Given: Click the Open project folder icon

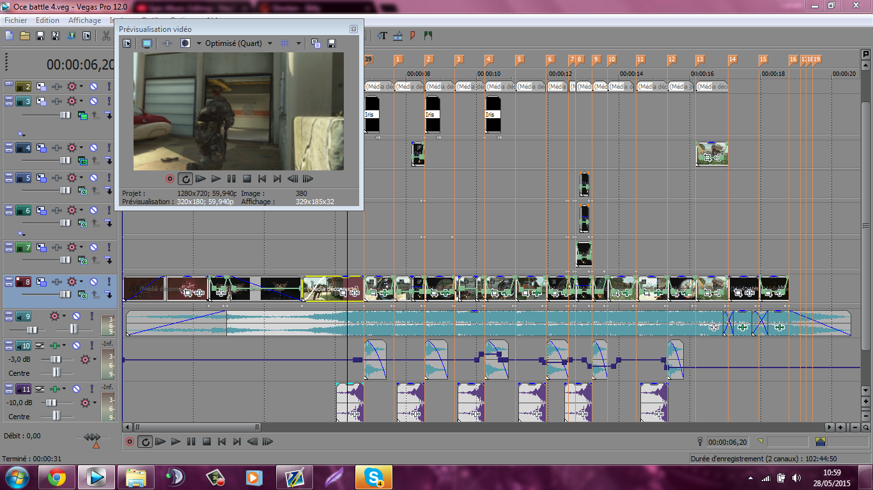Looking at the screenshot, I should coord(25,36).
